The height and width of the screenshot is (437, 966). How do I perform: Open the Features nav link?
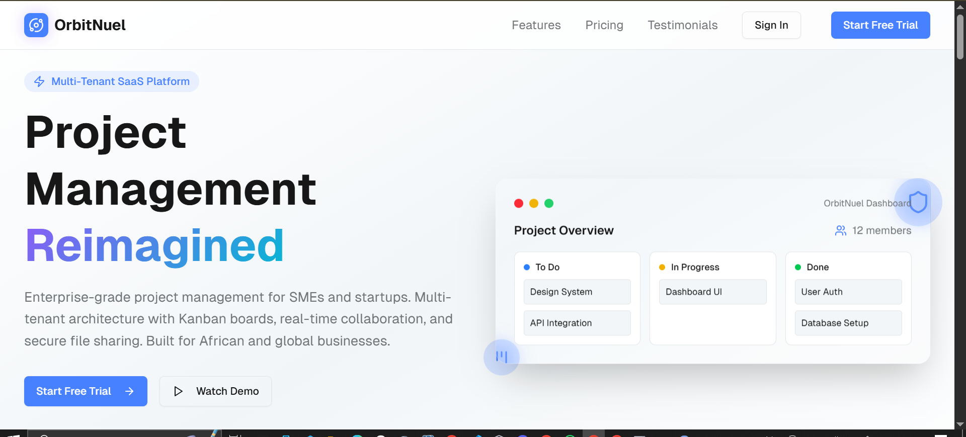pyautogui.click(x=536, y=25)
